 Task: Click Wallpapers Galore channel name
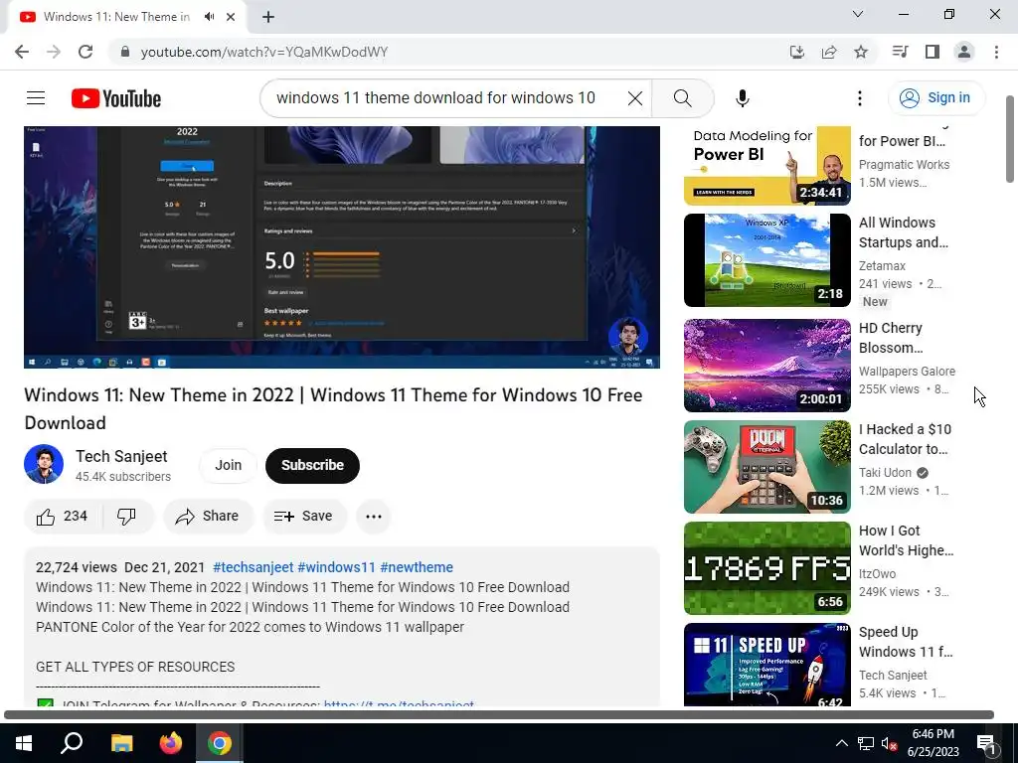point(907,372)
